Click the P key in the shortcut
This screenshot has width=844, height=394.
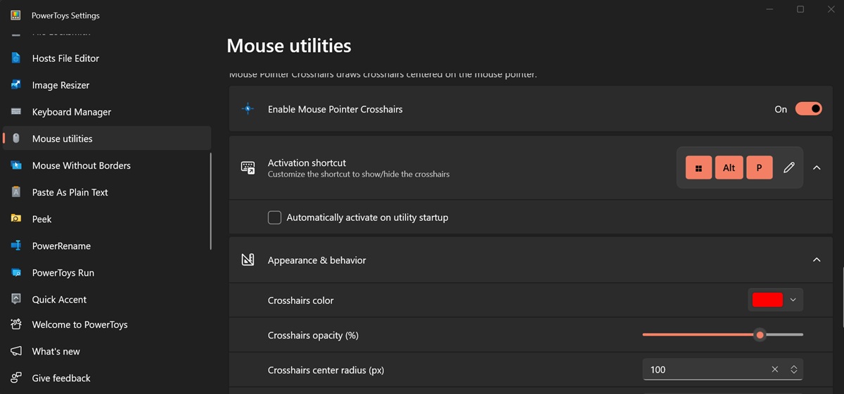(760, 167)
